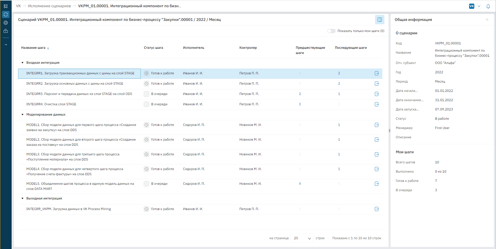Open step MODEL5 with its go-to icon
Image resolution: width=496 pixels, height=249 pixels.
coord(377,184)
